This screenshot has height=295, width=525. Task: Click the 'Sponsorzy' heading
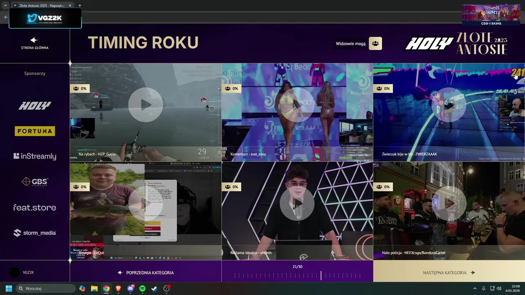(35, 73)
